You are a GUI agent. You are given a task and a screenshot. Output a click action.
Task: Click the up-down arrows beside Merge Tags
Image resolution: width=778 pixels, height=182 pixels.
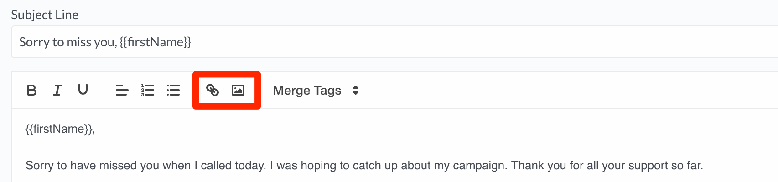point(356,90)
